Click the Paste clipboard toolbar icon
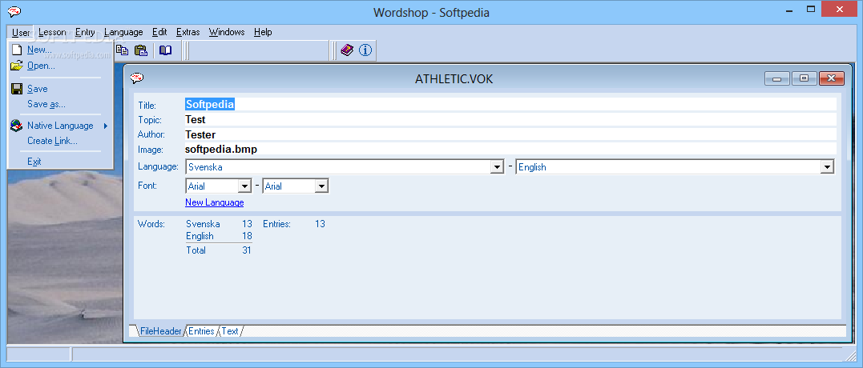 coord(141,50)
